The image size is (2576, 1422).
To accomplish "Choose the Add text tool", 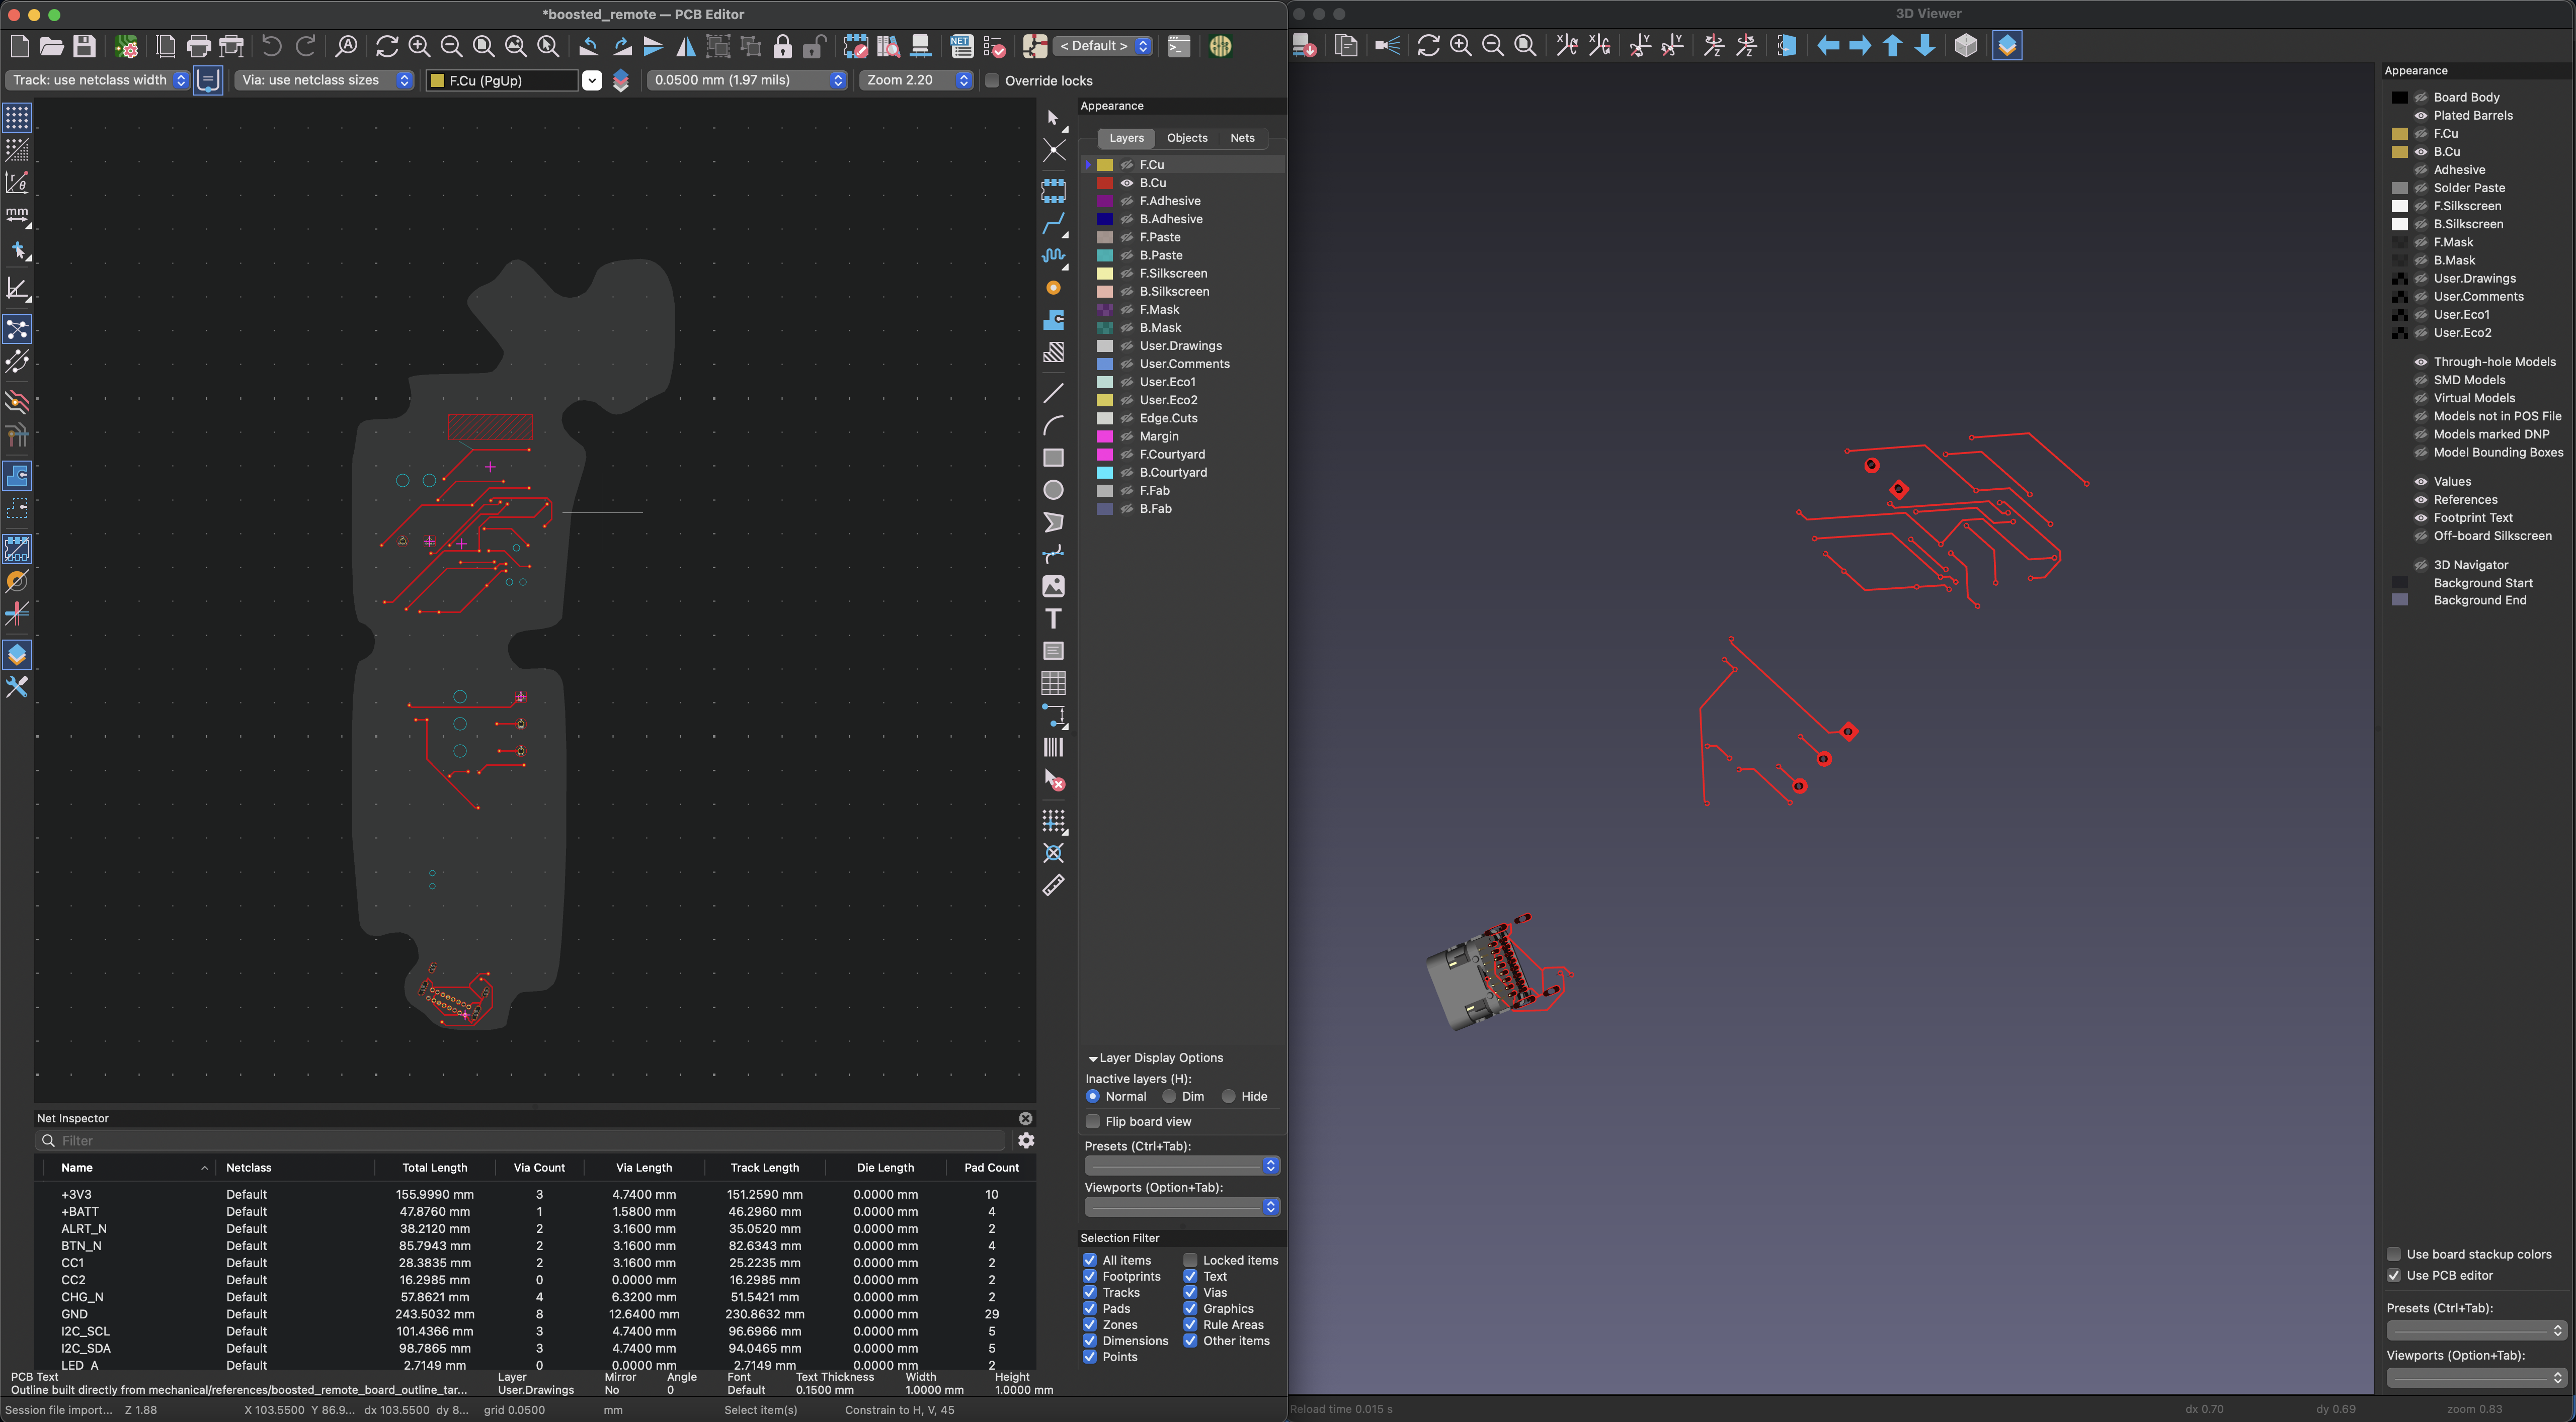I will [x=1053, y=618].
